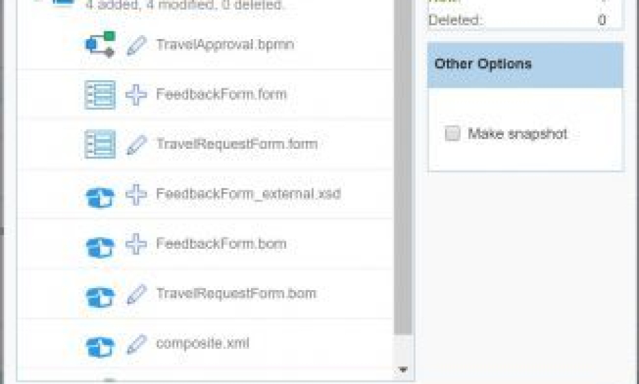
Task: Click the form icon beside FeedbackForm.form
Action: [x=100, y=95]
